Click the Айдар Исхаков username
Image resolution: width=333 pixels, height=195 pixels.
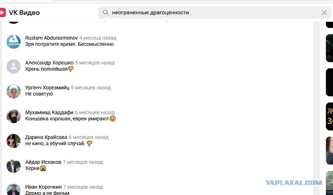coord(43,162)
